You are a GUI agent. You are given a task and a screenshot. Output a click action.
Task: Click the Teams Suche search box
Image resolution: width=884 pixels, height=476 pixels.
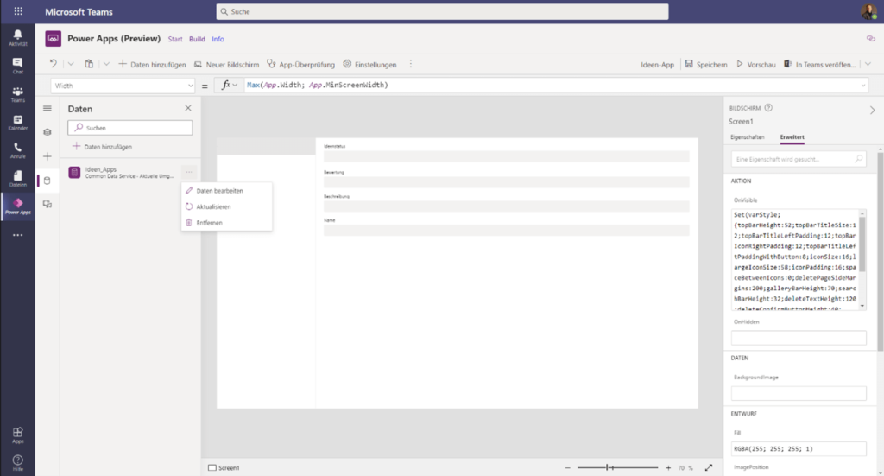pos(442,11)
